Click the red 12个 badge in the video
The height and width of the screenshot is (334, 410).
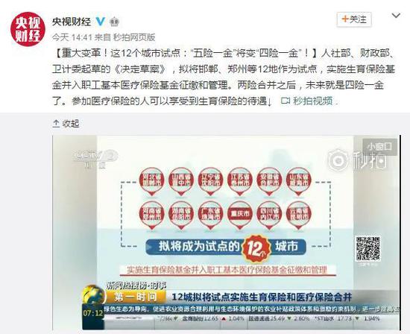256,248
